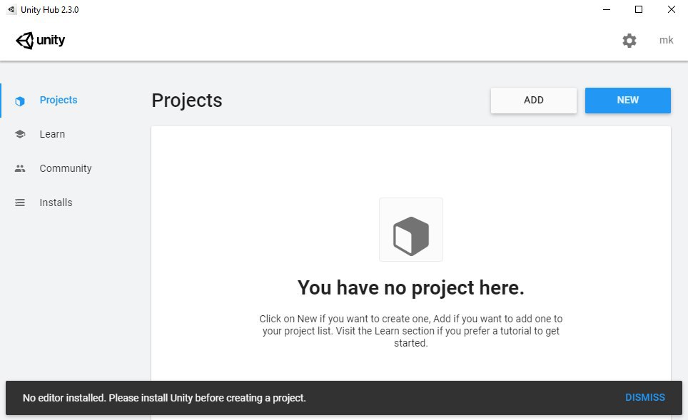Create a project with NEW button
Screen dimensions: 688x420
click(x=628, y=101)
